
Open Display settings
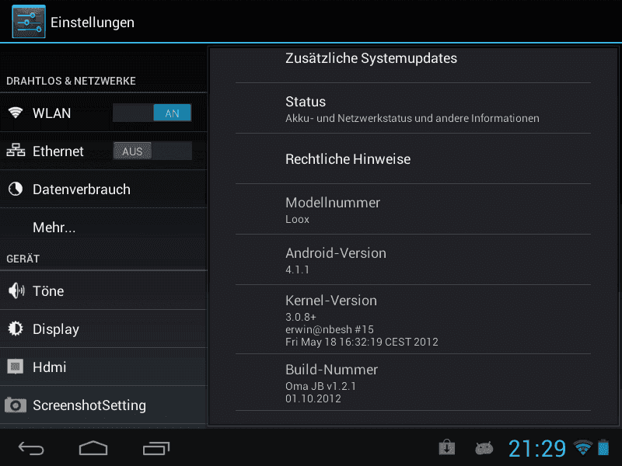click(103, 329)
